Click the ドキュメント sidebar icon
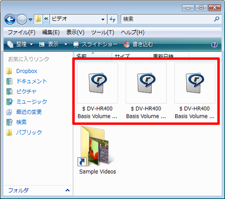225x199 pixels. pyautogui.click(x=9, y=81)
